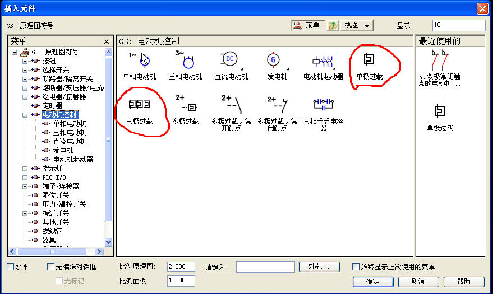Expand the PLC I/O tree node
Screen dimensions: 493x294
(25, 178)
